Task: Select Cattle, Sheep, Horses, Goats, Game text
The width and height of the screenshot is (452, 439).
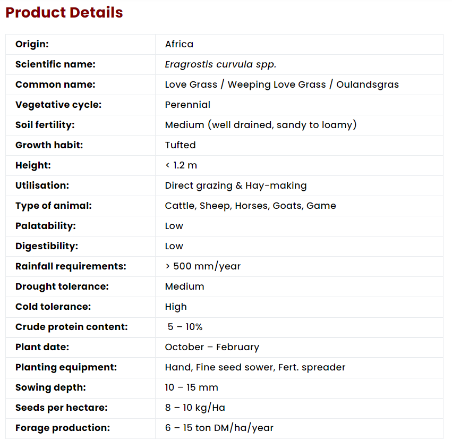Action: (x=251, y=206)
